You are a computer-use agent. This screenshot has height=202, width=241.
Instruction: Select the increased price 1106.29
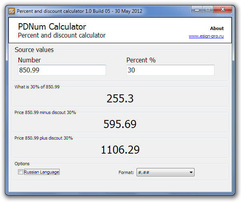point(120,150)
